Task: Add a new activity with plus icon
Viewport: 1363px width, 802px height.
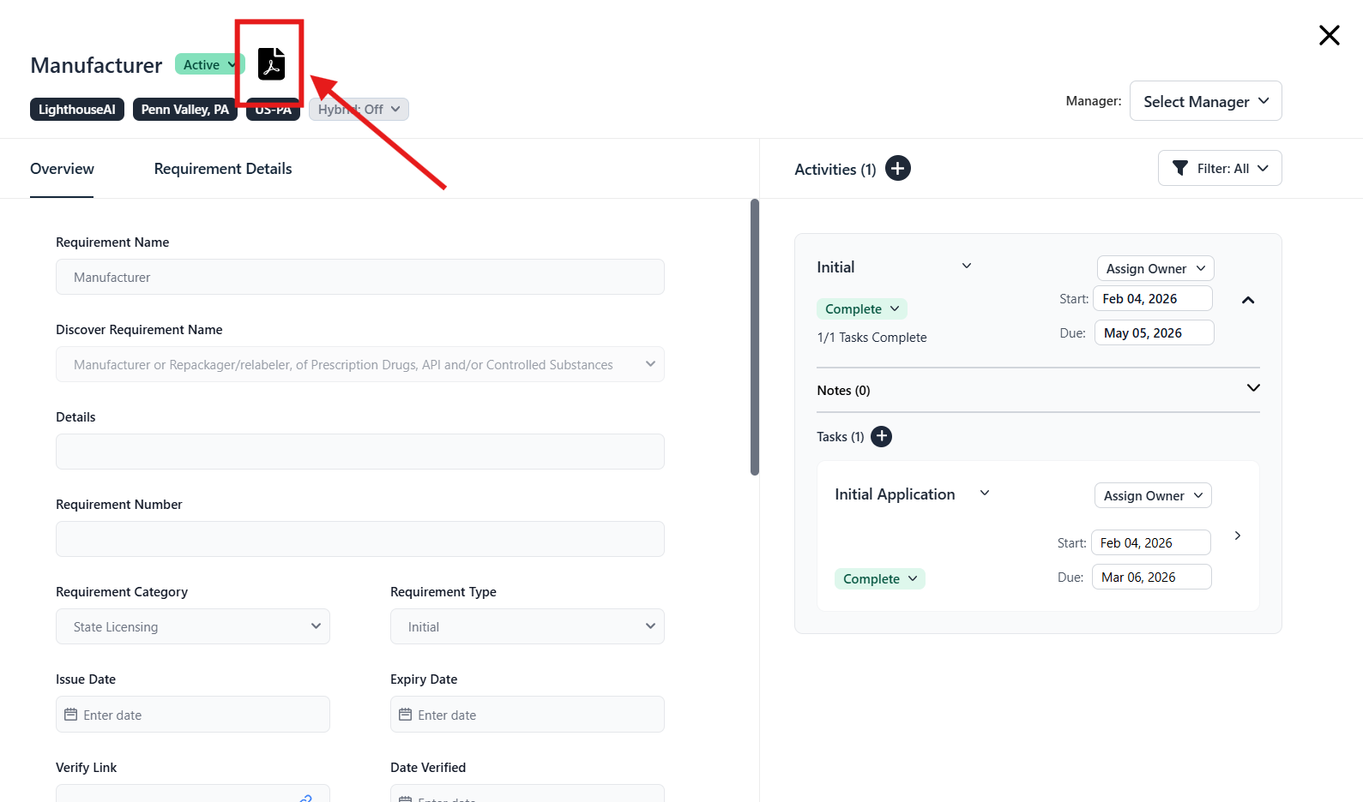Action: pos(897,169)
